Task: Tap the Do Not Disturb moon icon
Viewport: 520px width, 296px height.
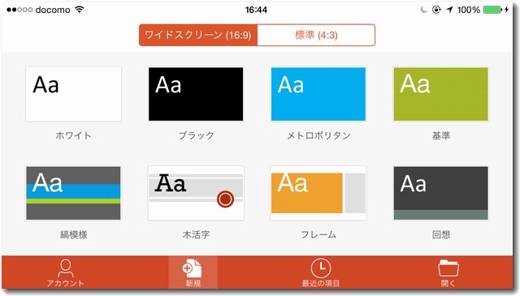Action: pyautogui.click(x=423, y=10)
